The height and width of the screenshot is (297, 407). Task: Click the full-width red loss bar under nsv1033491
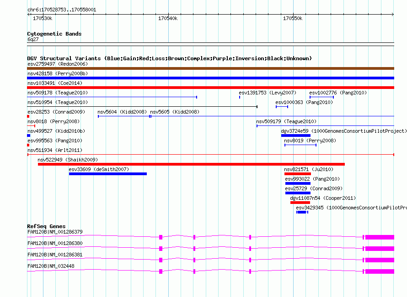click(x=210, y=88)
